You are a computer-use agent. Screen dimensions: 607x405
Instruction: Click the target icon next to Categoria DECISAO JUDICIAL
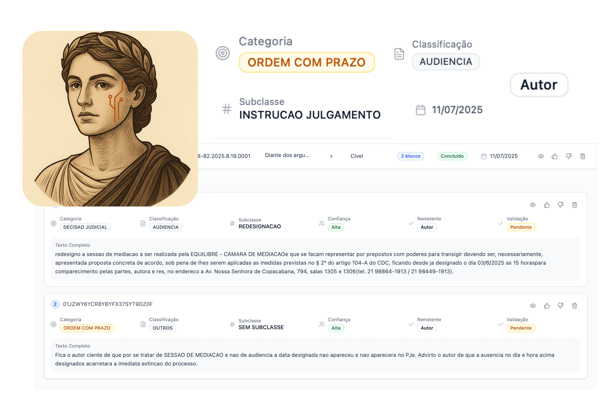click(x=53, y=223)
